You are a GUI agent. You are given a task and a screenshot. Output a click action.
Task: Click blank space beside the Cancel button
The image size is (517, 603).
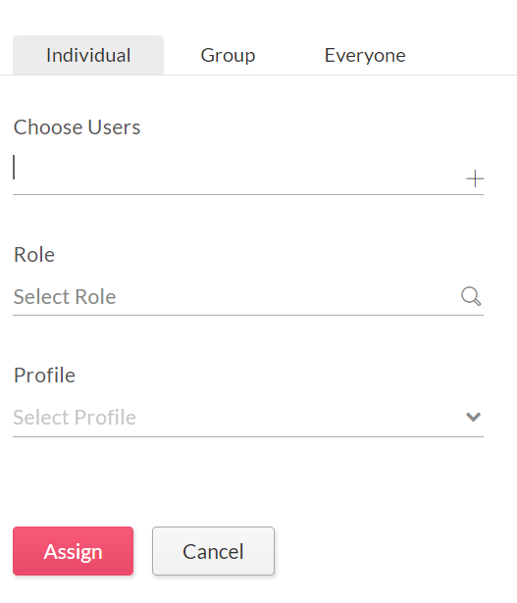pos(385,551)
